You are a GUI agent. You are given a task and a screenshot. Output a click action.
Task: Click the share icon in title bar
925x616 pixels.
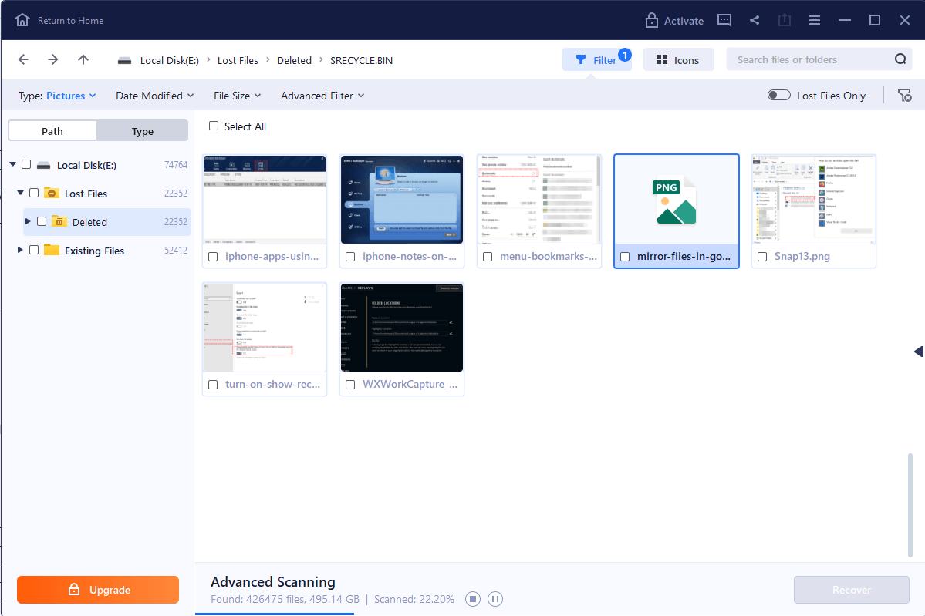(x=755, y=21)
